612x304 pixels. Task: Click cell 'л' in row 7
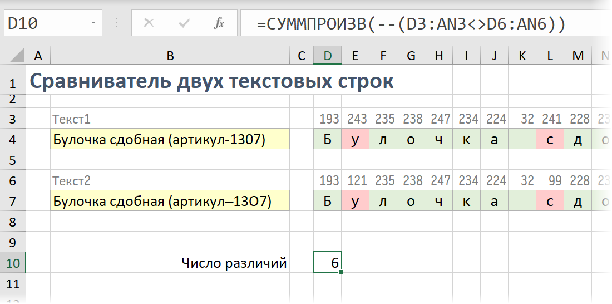pyautogui.click(x=383, y=201)
